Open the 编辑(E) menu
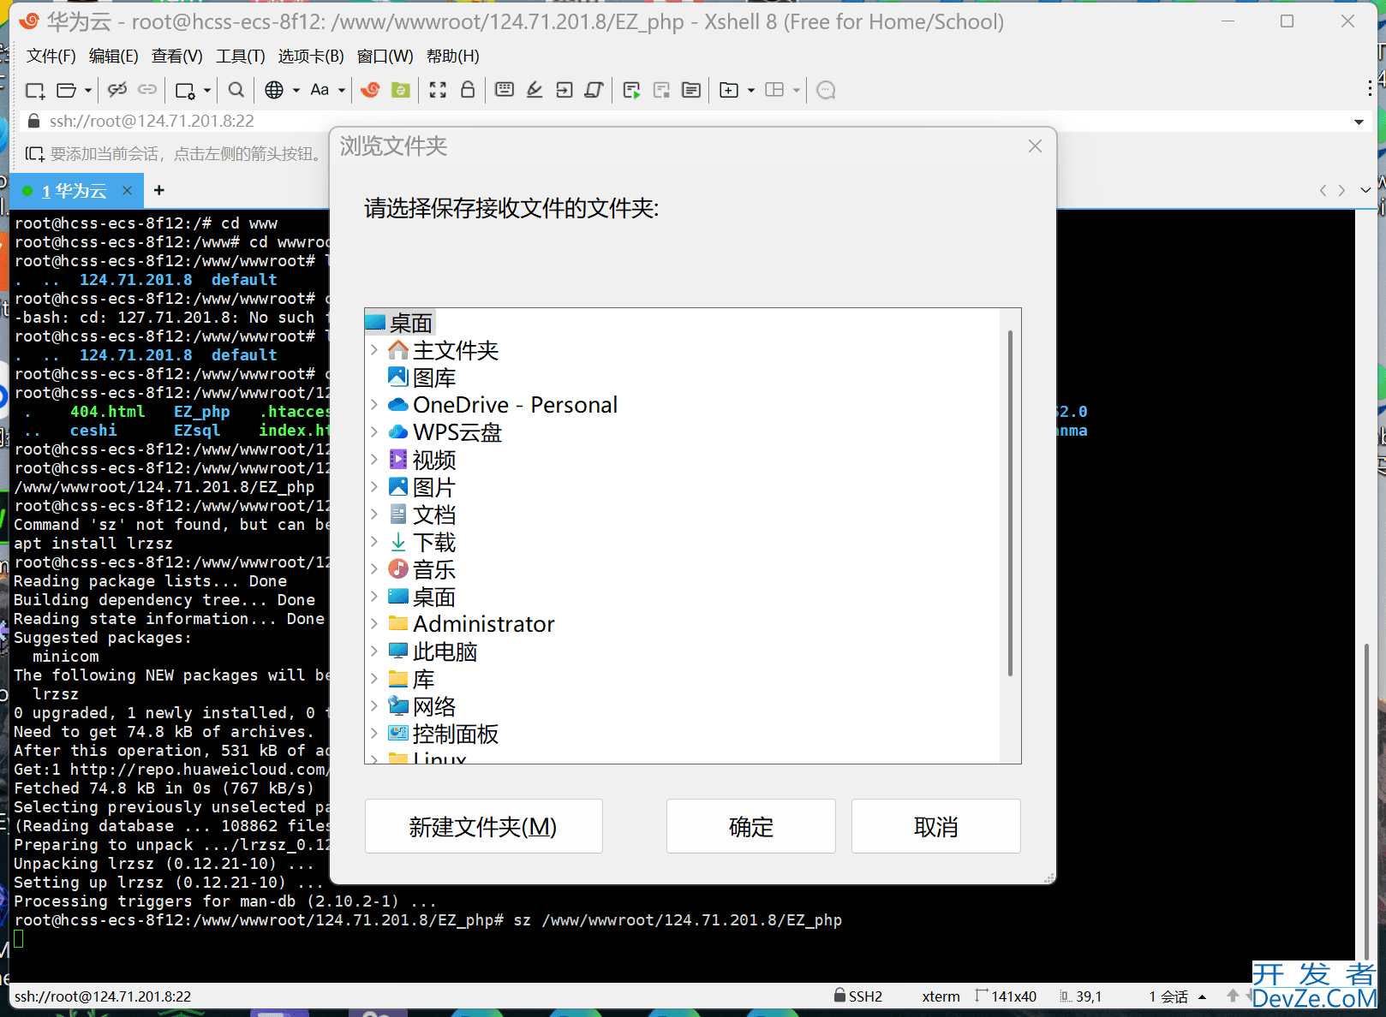This screenshot has height=1017, width=1386. 114,56
